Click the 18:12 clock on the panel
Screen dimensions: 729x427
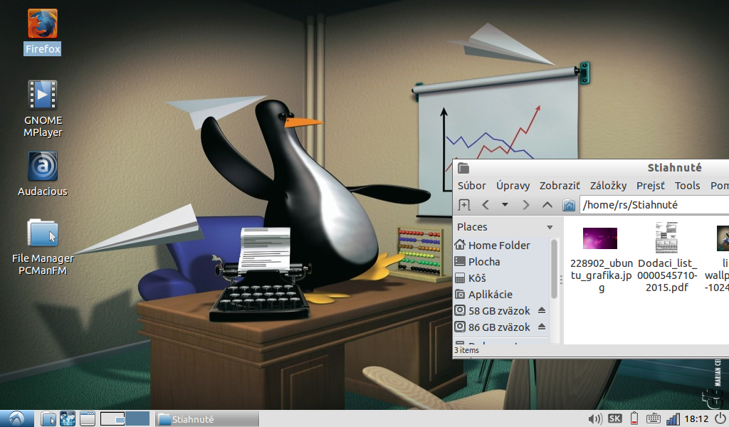(696, 419)
